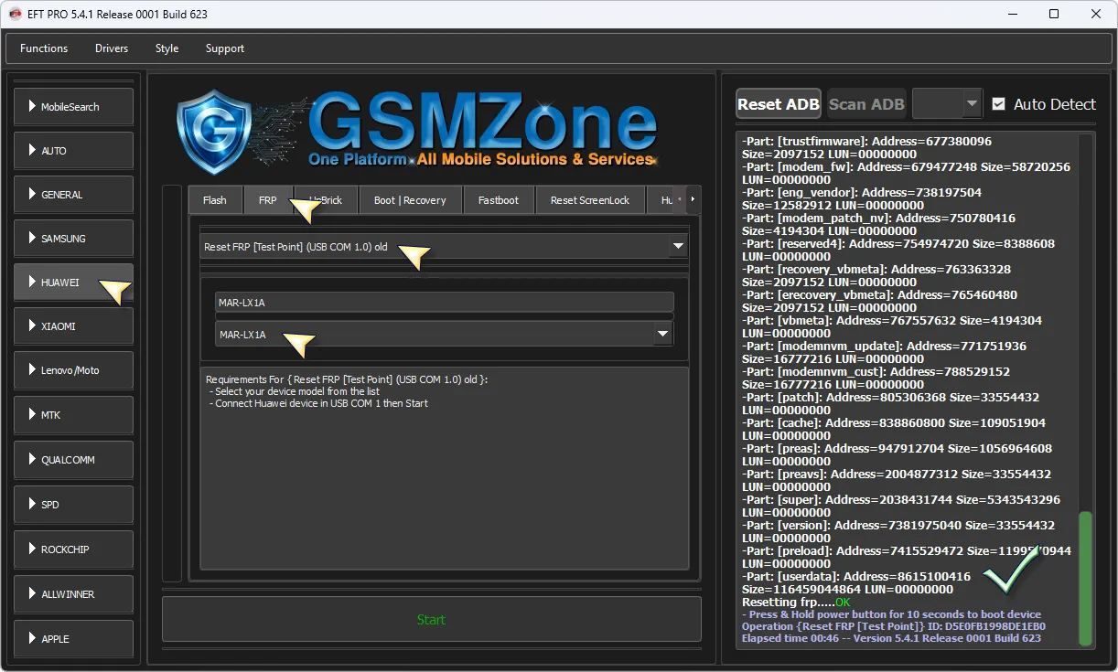Open the ADB device dropdown
This screenshot has width=1118, height=672.
coord(971,104)
